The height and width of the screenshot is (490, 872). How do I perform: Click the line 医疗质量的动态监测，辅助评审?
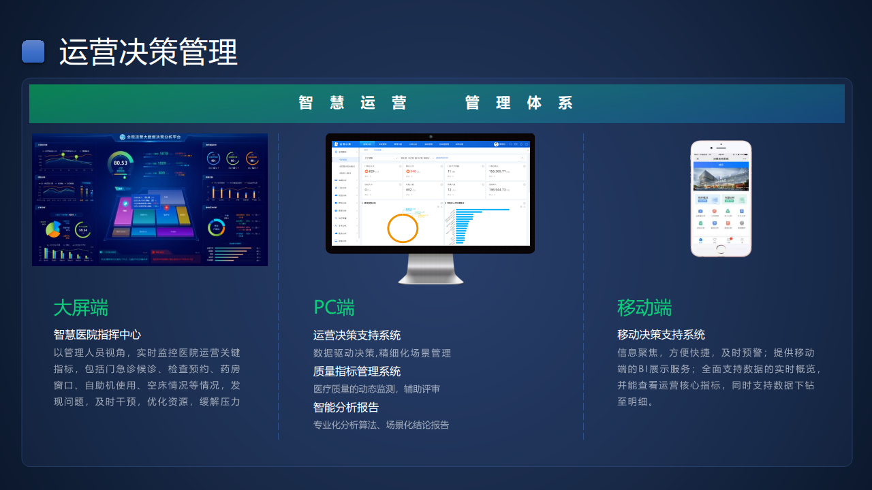377,389
